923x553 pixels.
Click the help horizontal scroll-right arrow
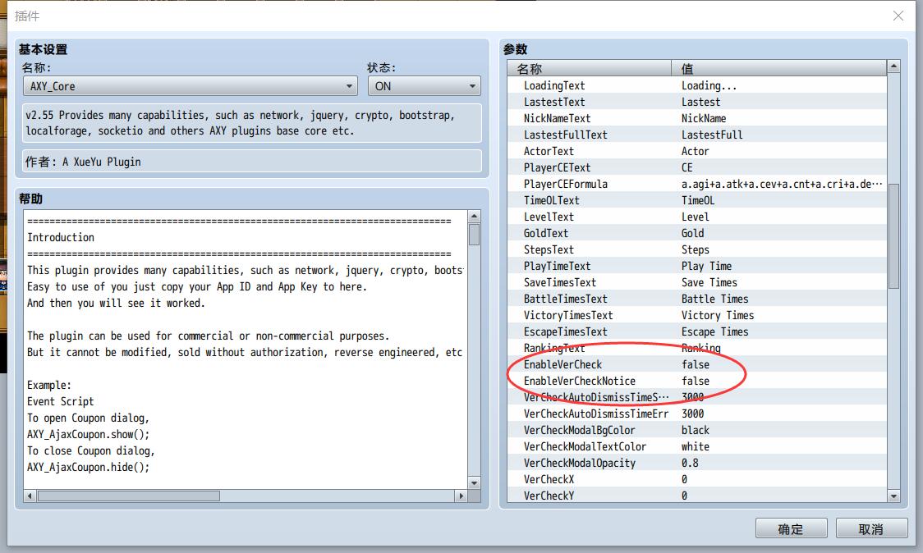pos(461,496)
